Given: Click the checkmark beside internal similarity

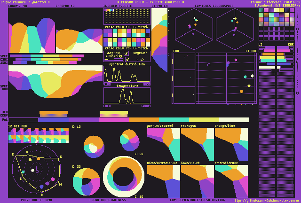Looking at the screenshot, I should point(126,54).
